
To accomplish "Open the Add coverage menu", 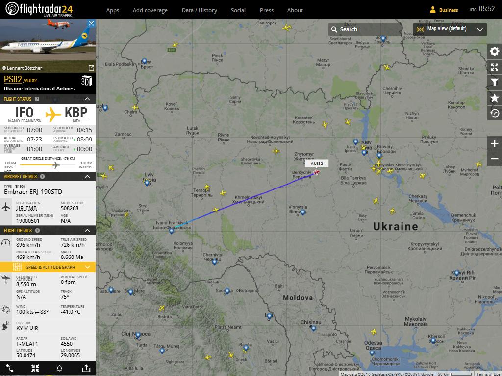I will 150,10.
